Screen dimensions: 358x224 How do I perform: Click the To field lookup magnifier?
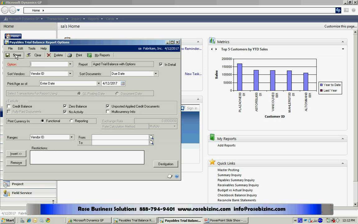click(x=151, y=142)
